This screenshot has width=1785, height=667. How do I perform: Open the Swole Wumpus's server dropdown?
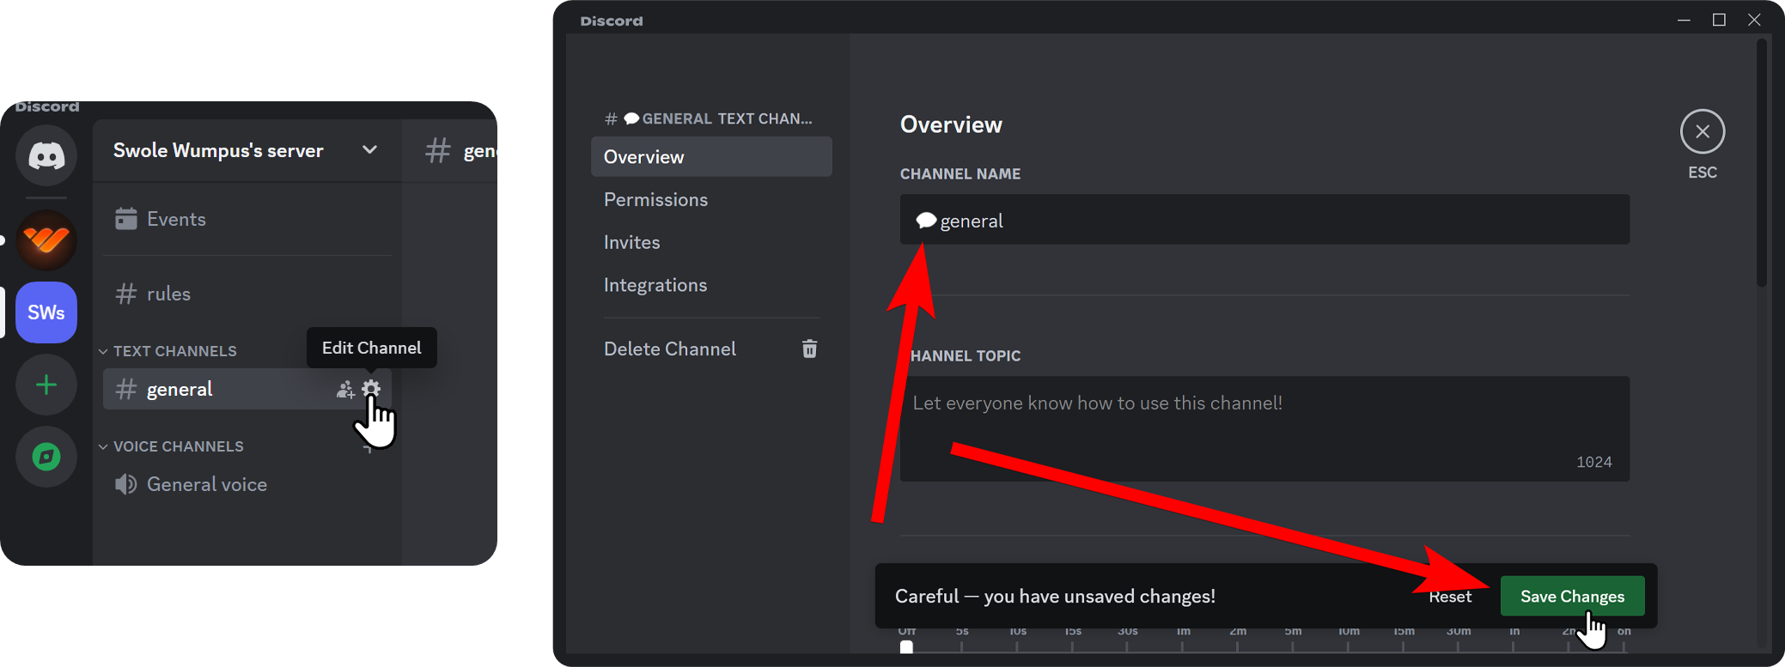tap(247, 150)
